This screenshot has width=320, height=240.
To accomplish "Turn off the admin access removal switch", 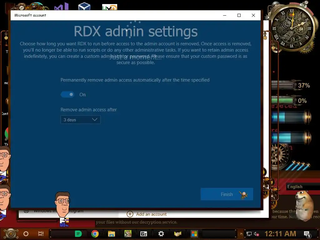I will (67, 94).
